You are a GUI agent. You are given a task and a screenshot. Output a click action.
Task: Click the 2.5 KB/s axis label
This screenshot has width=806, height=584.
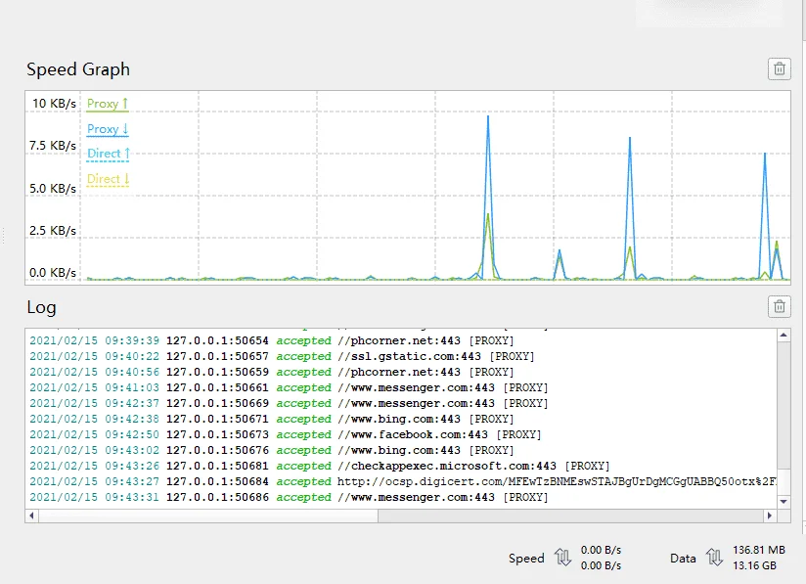(x=53, y=231)
